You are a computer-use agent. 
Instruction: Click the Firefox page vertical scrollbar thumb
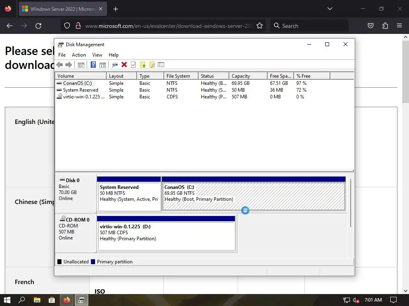coord(405,72)
